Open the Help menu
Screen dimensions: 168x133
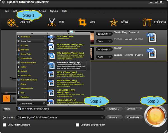coord(65,11)
